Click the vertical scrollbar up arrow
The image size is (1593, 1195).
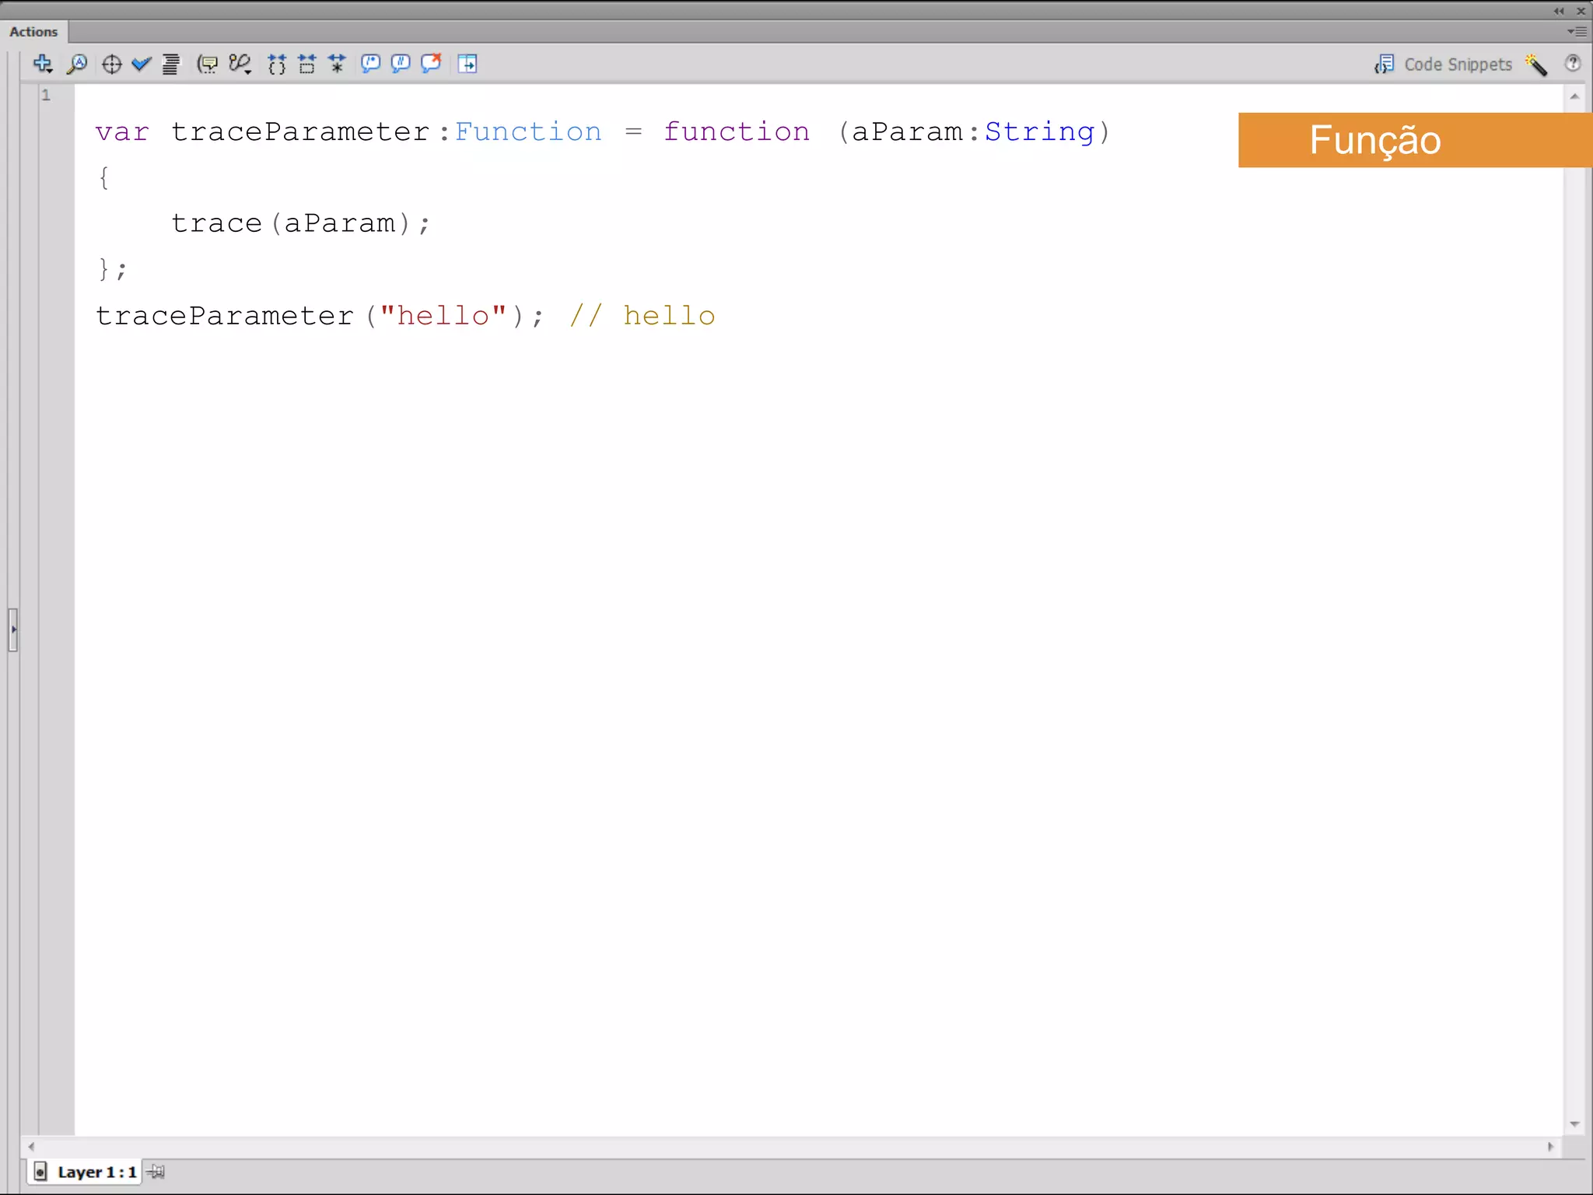pos(1574,96)
